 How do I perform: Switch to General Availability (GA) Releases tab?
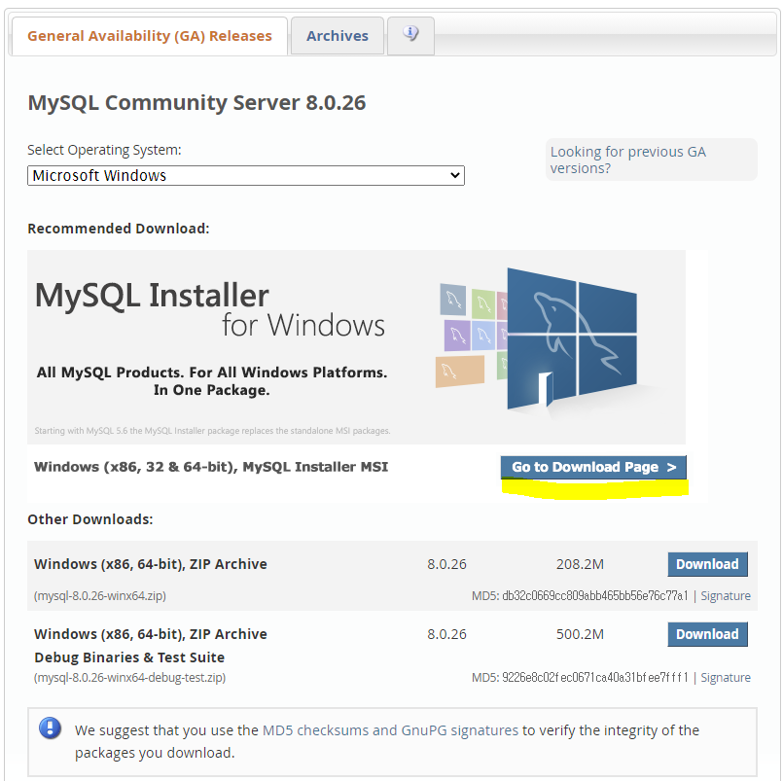(150, 36)
